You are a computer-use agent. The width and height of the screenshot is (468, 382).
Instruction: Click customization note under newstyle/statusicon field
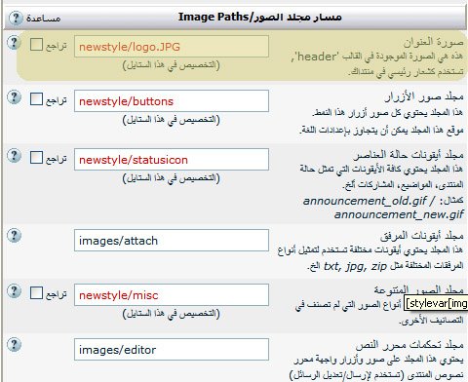[x=172, y=178]
